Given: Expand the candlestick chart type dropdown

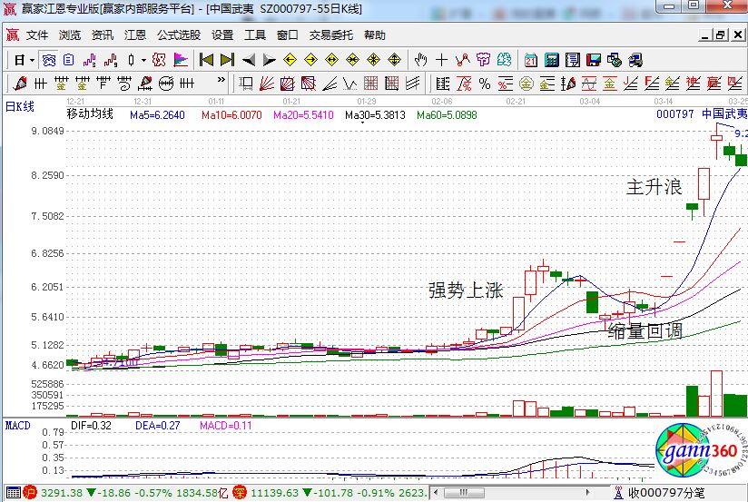Looking at the screenshot, I should [143, 60].
